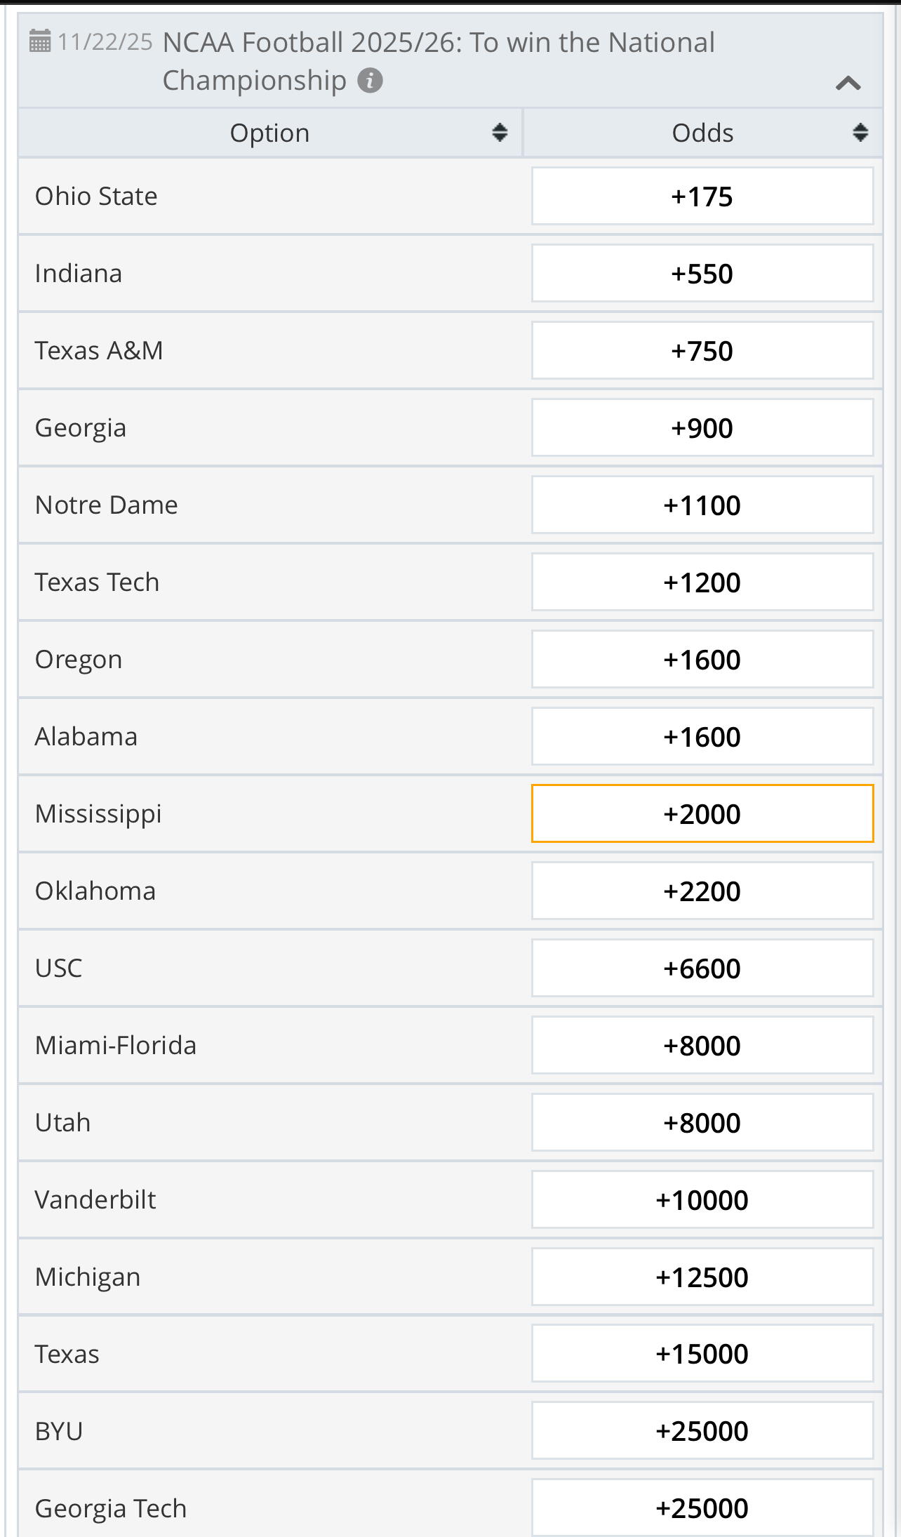Sort the table by Odds column
Viewport: 901px width, 1537px height.
click(860, 133)
